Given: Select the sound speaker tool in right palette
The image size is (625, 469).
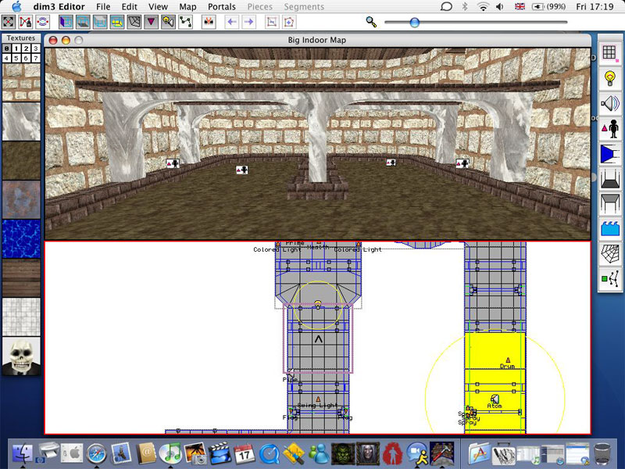Looking at the screenshot, I should click(x=609, y=102).
